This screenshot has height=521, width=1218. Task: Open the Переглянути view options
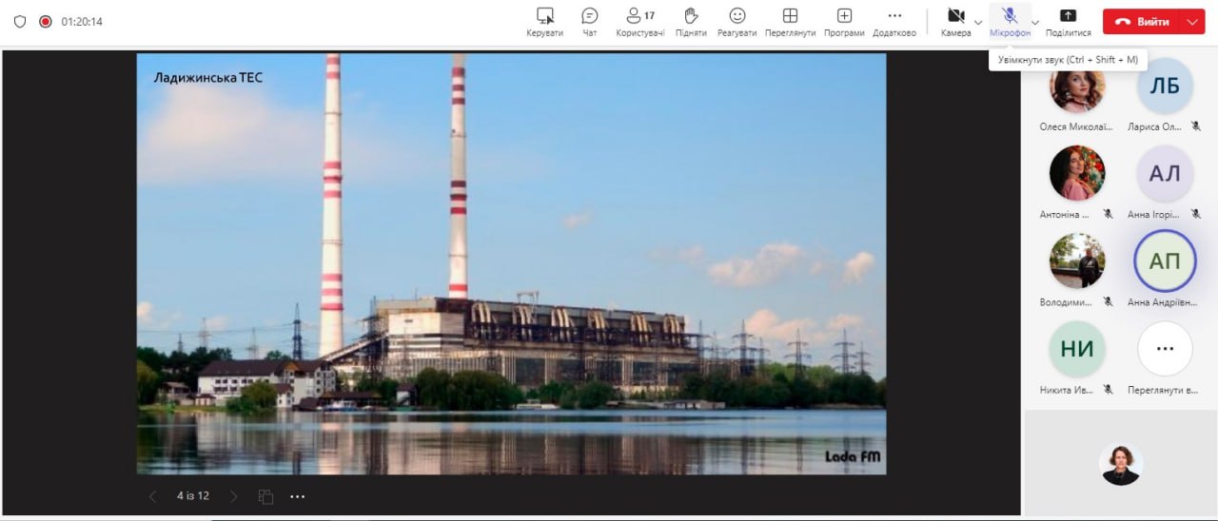(790, 22)
